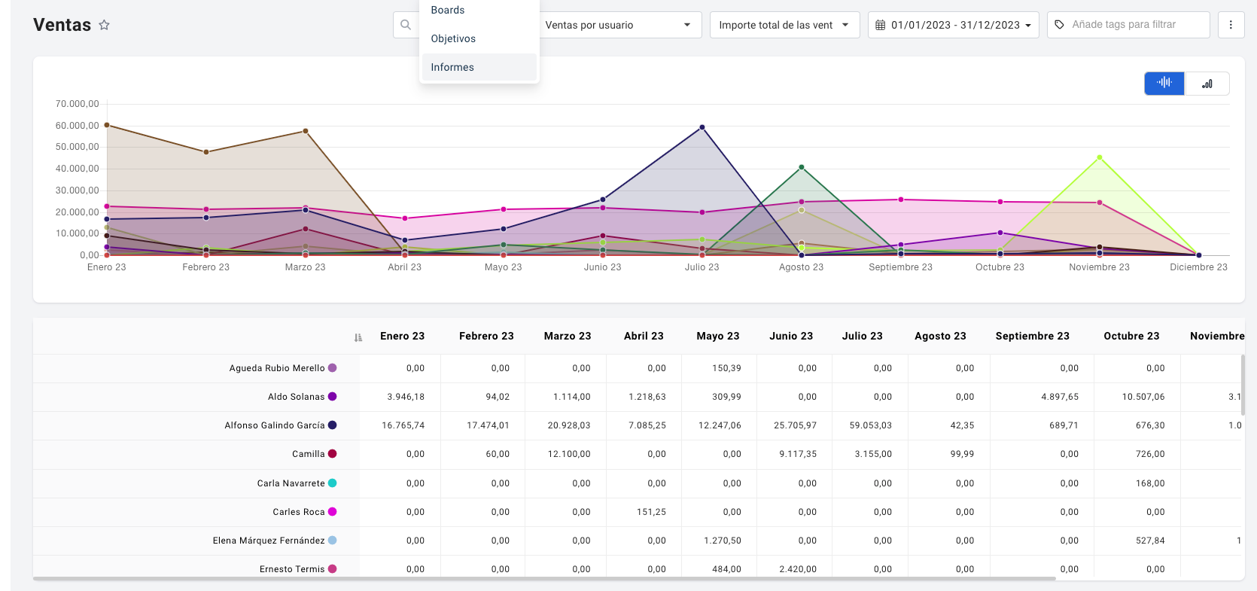1257x591 pixels.
Task: Click the Octubre 23 column header
Action: (1131, 336)
